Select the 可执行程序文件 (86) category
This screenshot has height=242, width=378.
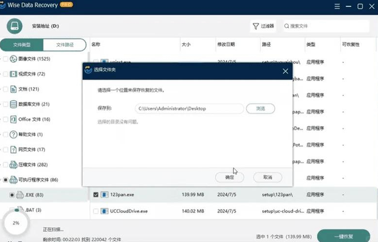point(38,180)
